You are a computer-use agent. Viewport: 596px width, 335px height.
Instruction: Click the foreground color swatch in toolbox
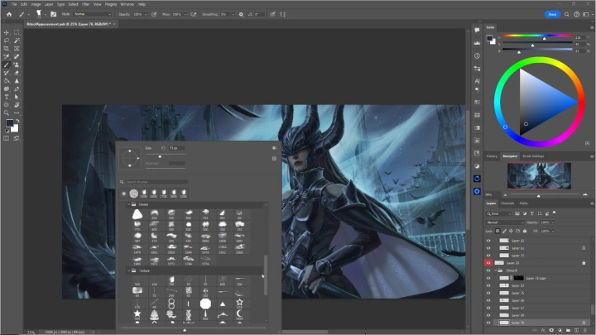pyautogui.click(x=9, y=123)
